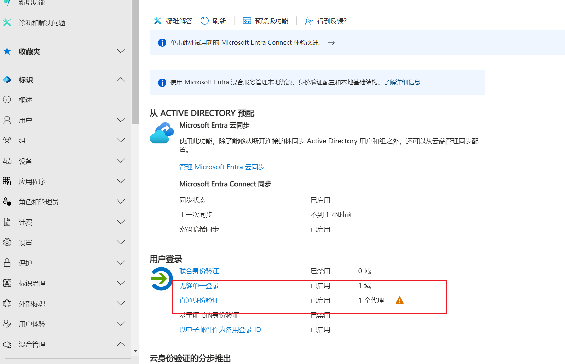Click the 预览版功能 icon
Image resolution: width=565 pixels, height=364 pixels.
coord(247,21)
